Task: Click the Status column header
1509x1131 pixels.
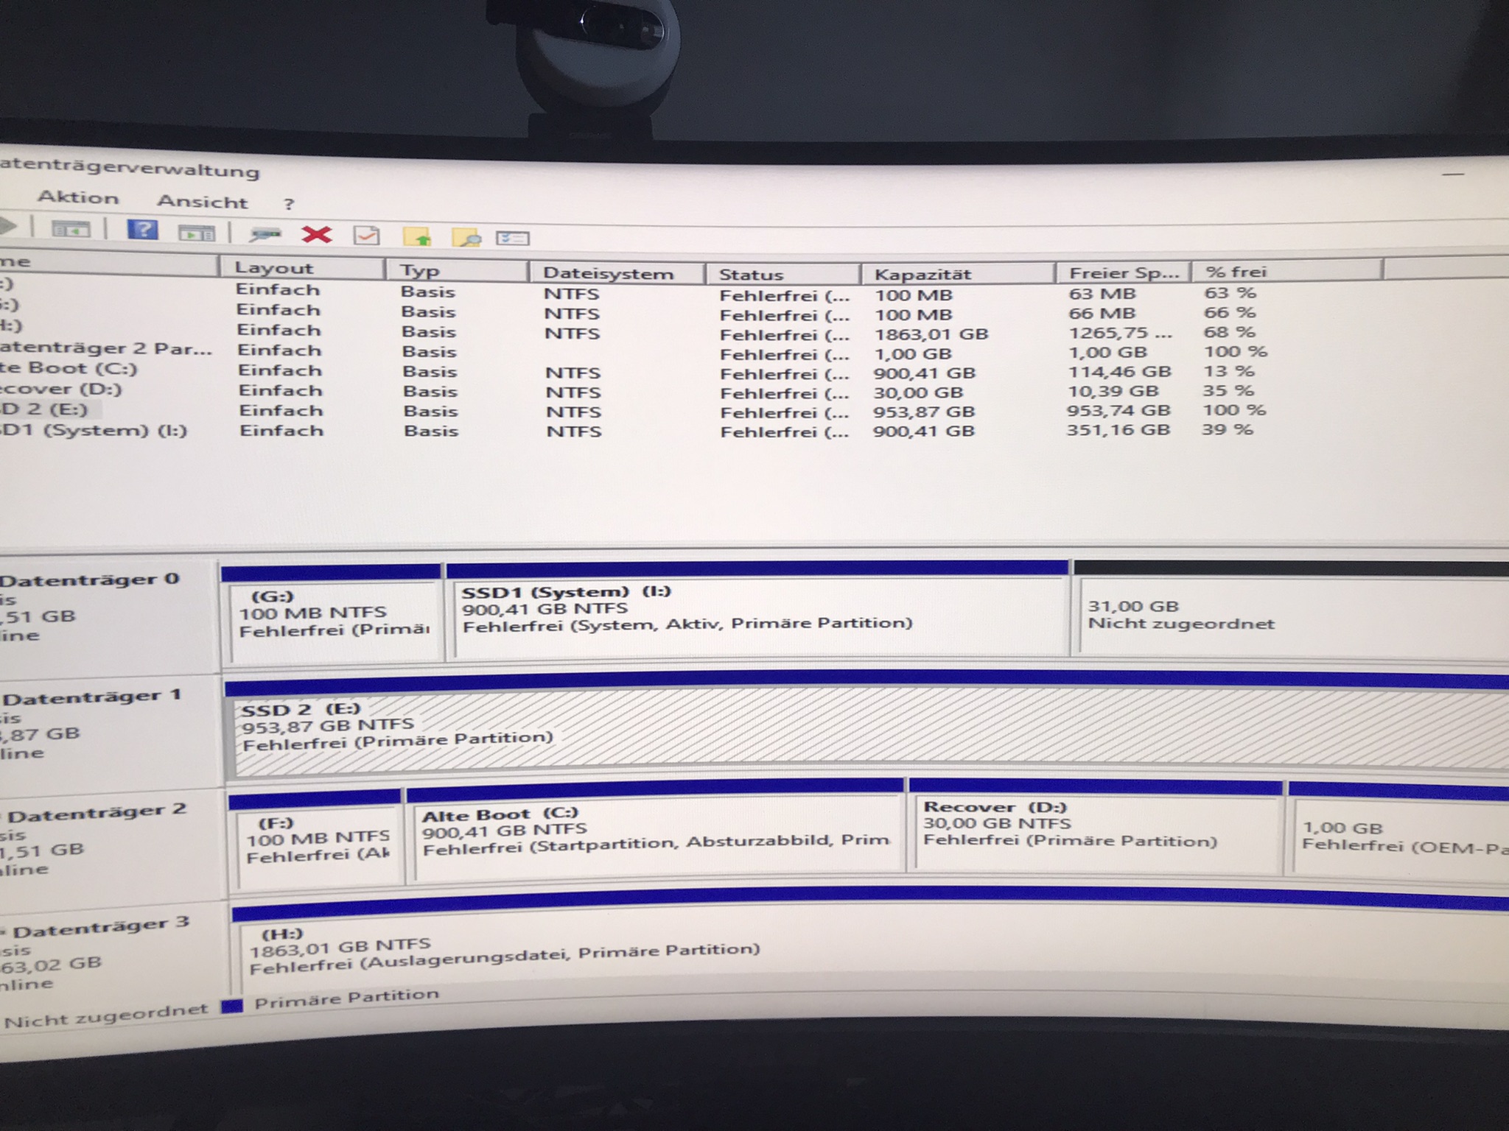Action: pos(751,275)
